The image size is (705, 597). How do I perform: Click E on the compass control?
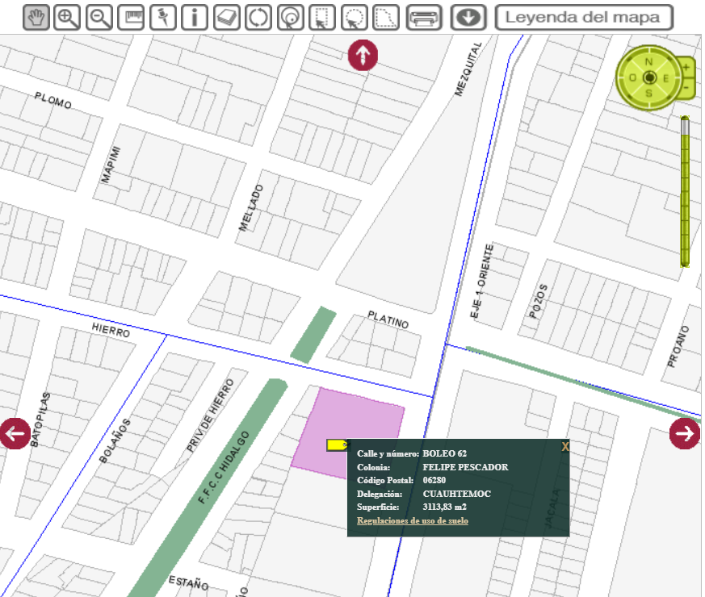pos(666,78)
